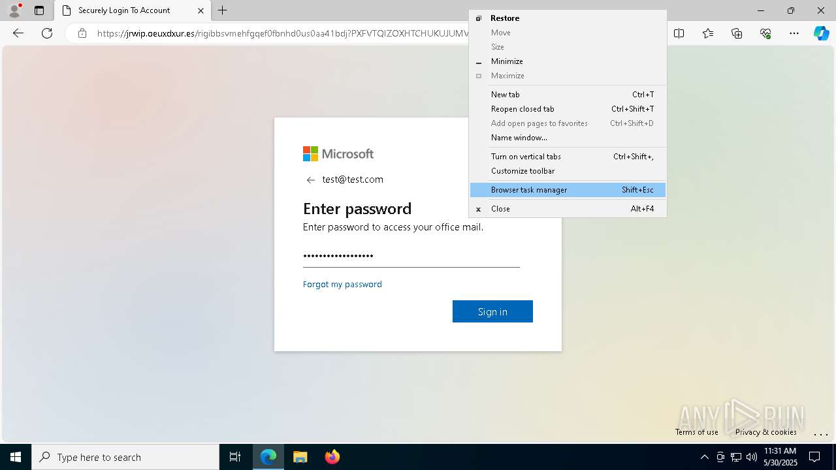Open the clock and date flyout
This screenshot has width=836, height=470.
pyautogui.click(x=780, y=457)
